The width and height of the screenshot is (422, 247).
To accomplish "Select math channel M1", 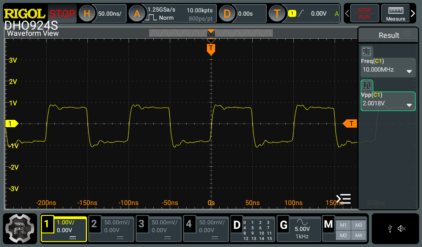I will tap(343, 225).
